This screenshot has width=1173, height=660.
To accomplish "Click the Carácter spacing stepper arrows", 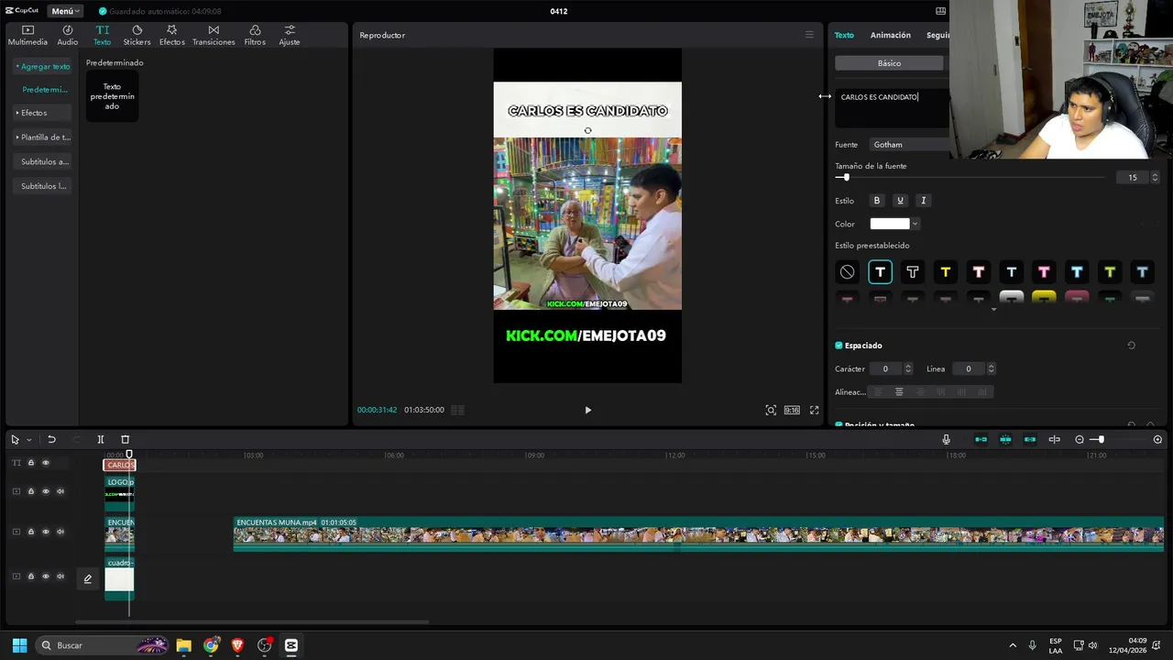I will (908, 369).
